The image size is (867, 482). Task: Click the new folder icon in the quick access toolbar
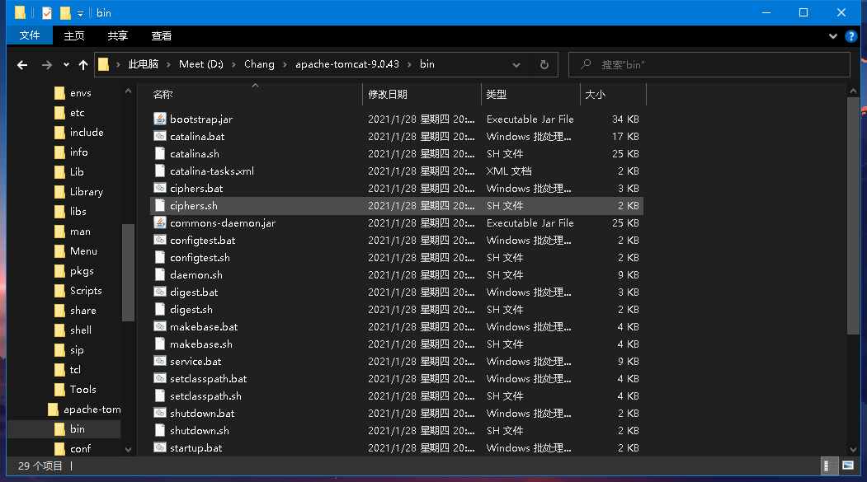coord(64,12)
